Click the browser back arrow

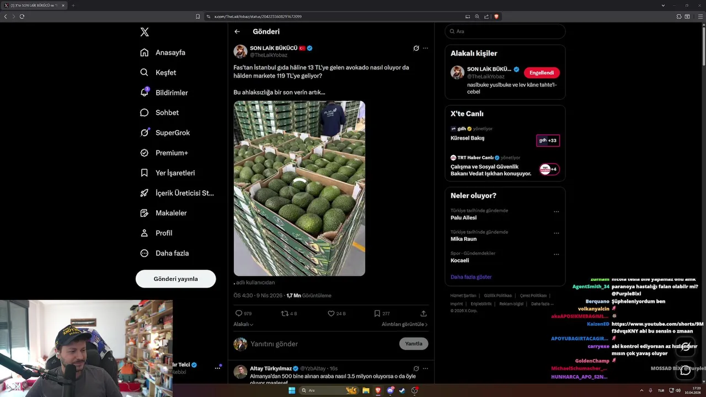pyautogui.click(x=6, y=17)
